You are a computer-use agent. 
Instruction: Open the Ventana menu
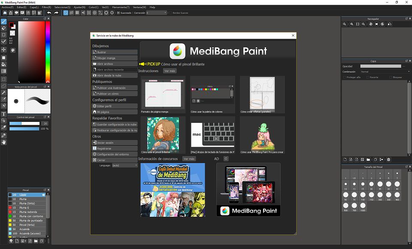tap(139, 7)
